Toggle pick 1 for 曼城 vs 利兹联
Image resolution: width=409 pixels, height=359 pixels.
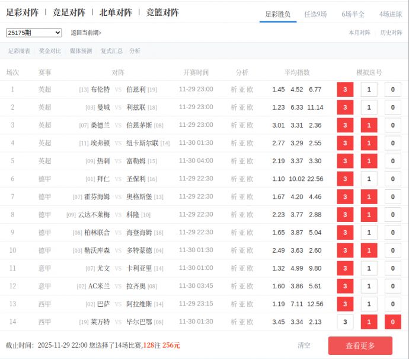coord(369,107)
